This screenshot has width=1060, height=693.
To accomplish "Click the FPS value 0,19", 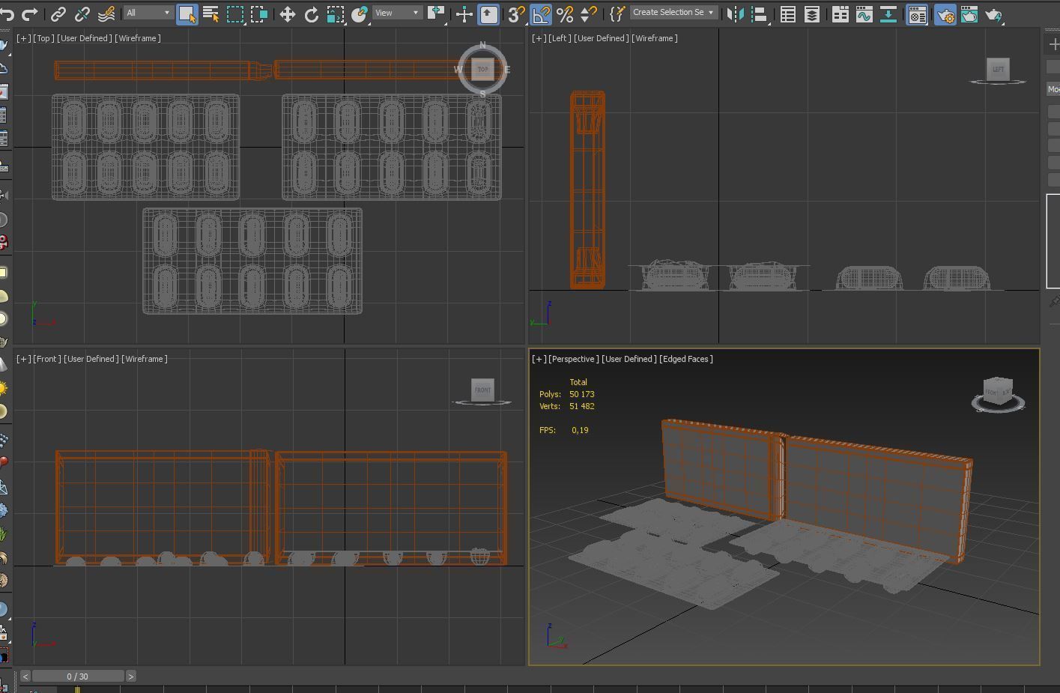I will pos(580,430).
